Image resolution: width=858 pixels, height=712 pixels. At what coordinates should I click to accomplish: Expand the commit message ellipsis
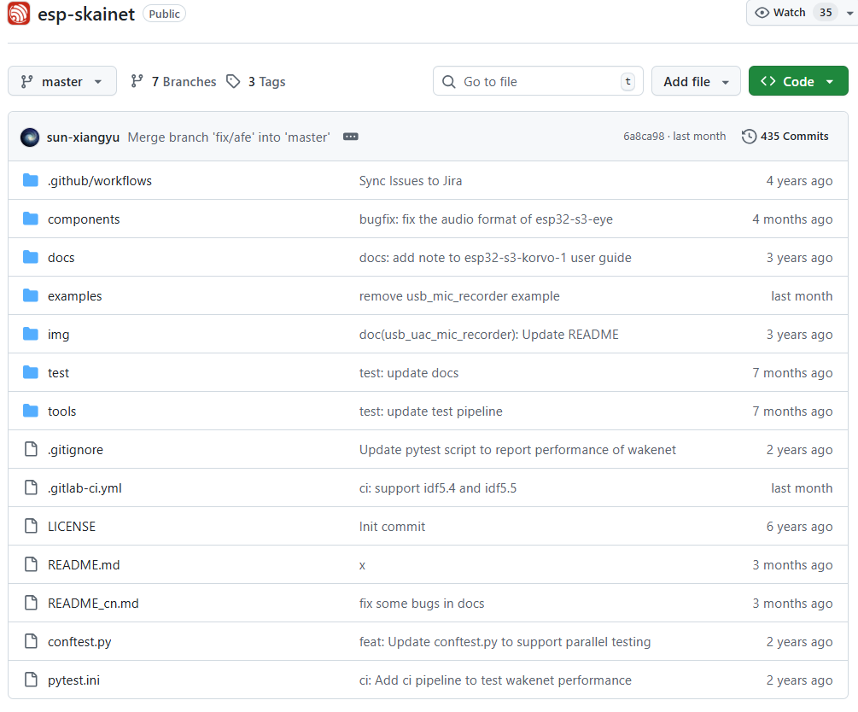(x=350, y=137)
